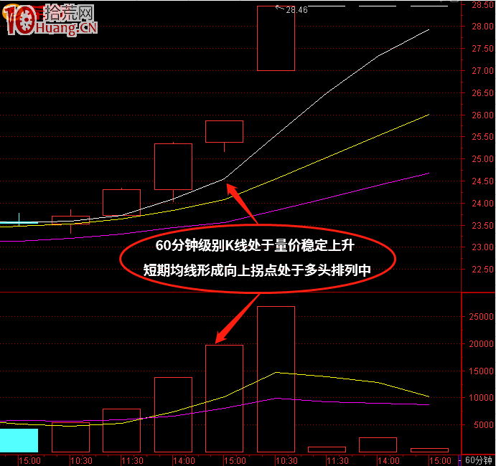Click the last 15:00 time label beside 60分钟

click(441, 461)
